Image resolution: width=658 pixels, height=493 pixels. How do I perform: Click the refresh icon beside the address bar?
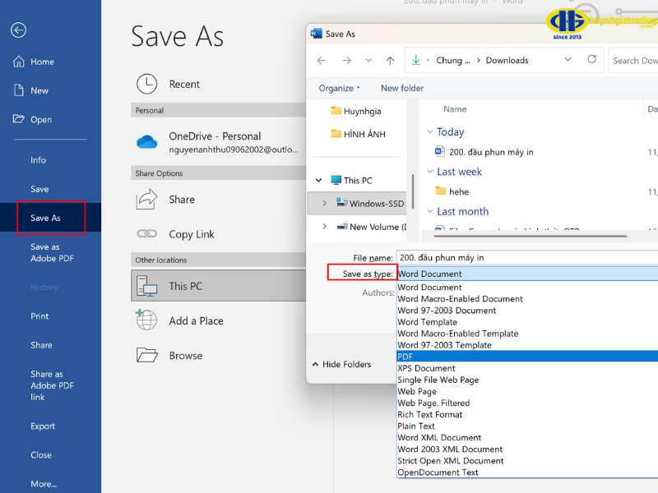point(591,60)
